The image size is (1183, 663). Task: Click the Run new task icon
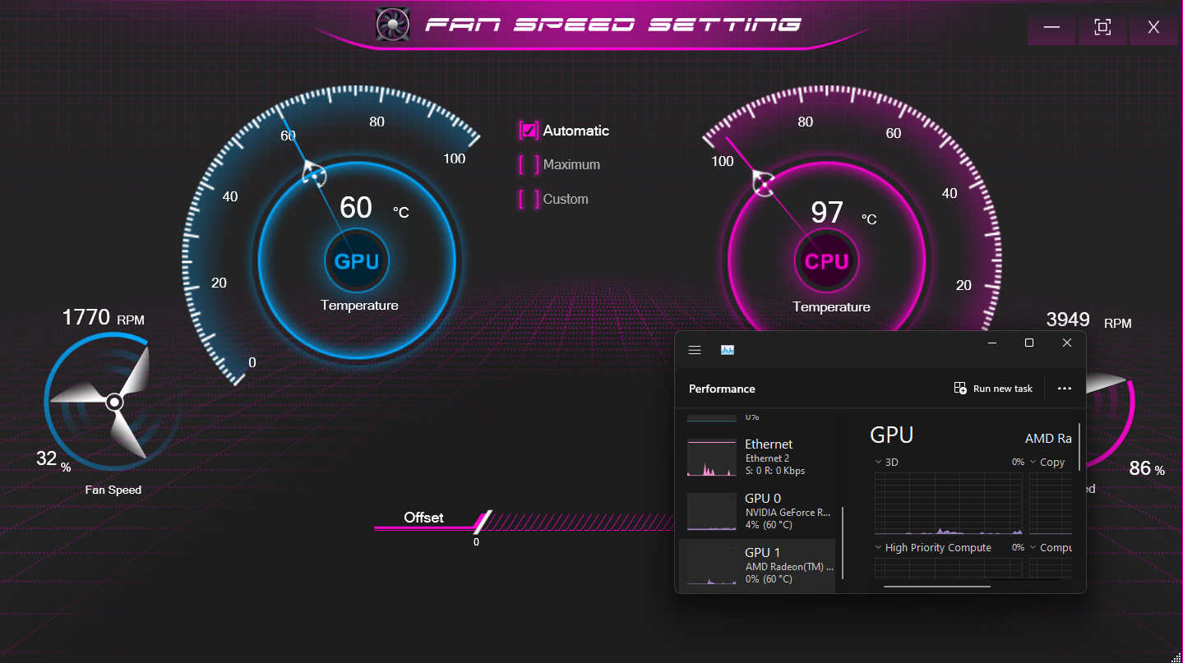click(960, 388)
